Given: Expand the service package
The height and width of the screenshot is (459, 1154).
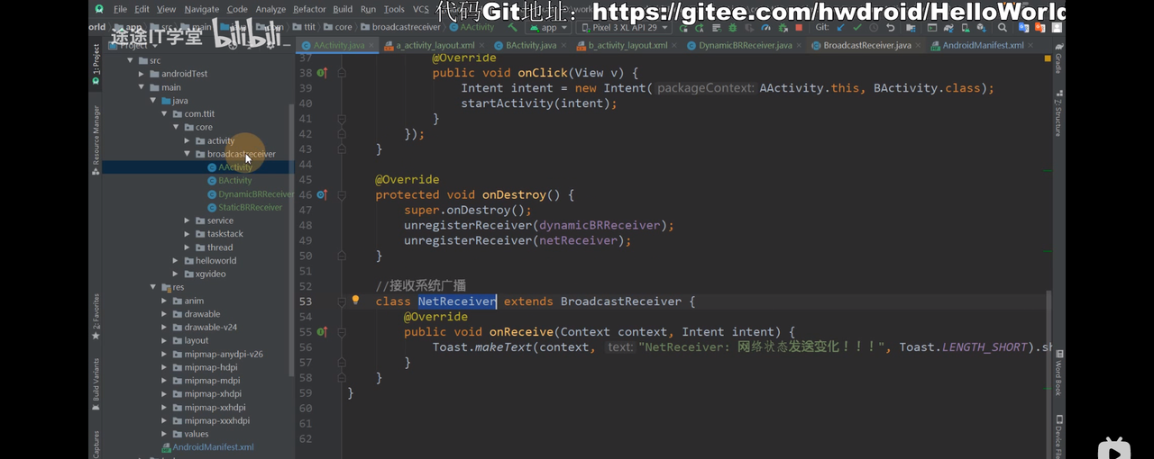Looking at the screenshot, I should 188,220.
